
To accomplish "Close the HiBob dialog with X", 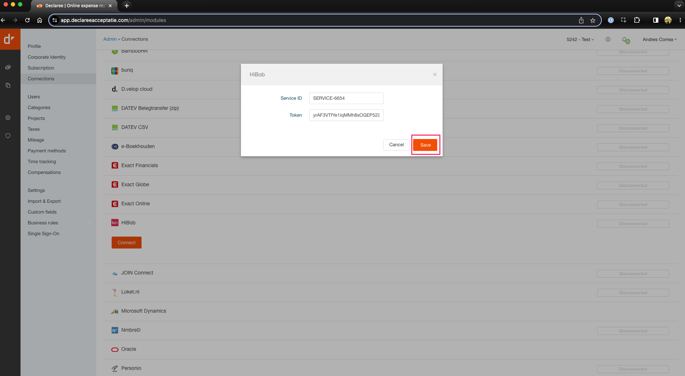I will pos(435,75).
